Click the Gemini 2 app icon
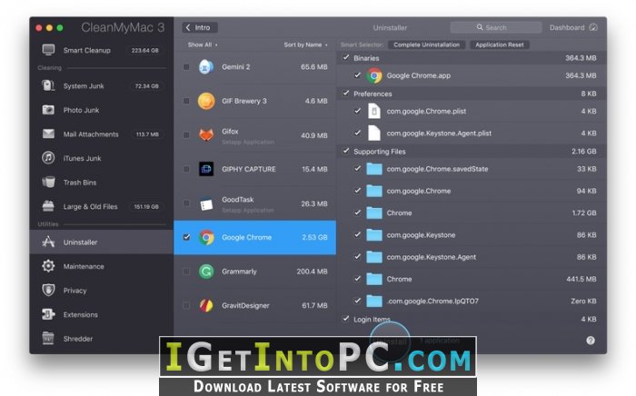The width and height of the screenshot is (636, 396). click(206, 67)
